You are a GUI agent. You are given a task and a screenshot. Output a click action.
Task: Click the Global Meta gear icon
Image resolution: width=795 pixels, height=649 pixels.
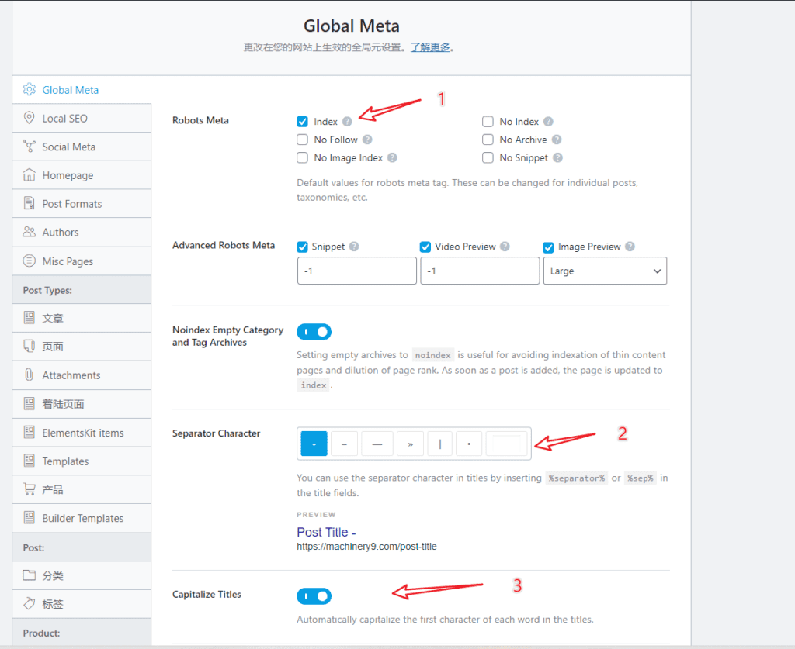[x=30, y=90]
